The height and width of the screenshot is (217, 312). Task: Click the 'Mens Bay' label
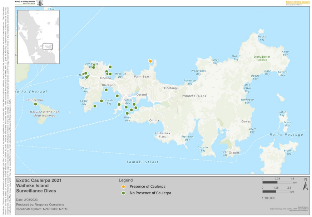[287, 124]
